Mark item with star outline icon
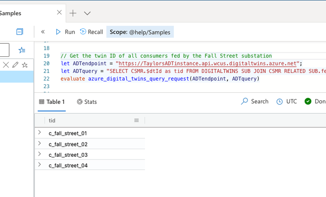The width and height of the screenshot is (326, 197). 25,64
